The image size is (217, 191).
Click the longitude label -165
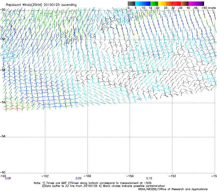[3, 176]
